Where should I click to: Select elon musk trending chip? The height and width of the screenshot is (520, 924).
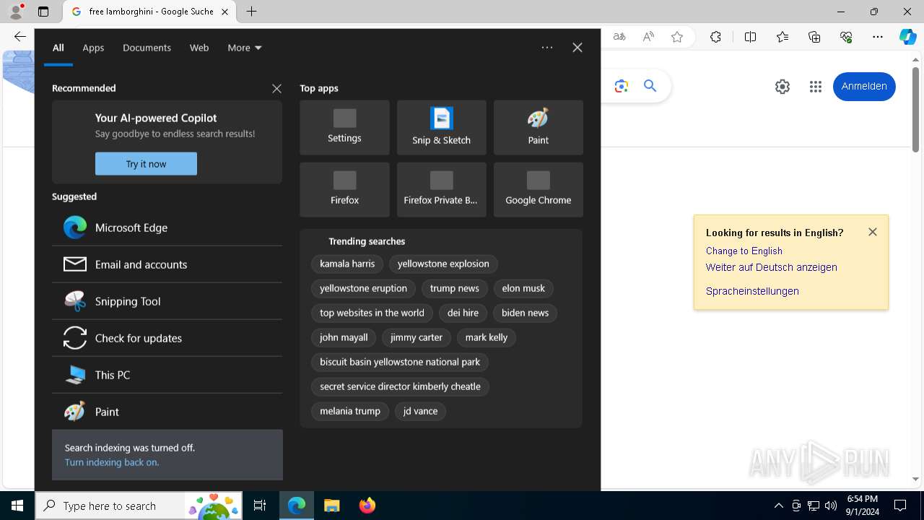tap(523, 288)
